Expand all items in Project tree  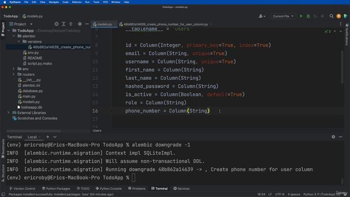(63, 24)
